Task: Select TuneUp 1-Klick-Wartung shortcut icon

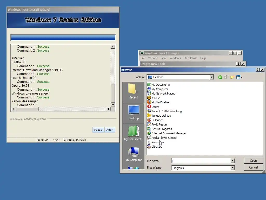Action: (x=149, y=111)
